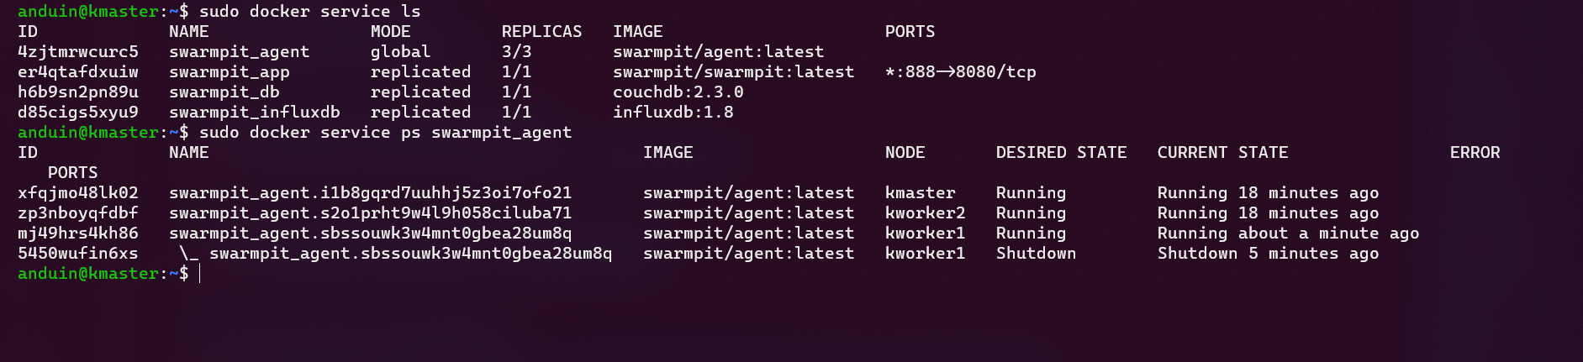Screen dimensions: 1583x362
Task: Click the ERROR column header
Action: point(1475,153)
